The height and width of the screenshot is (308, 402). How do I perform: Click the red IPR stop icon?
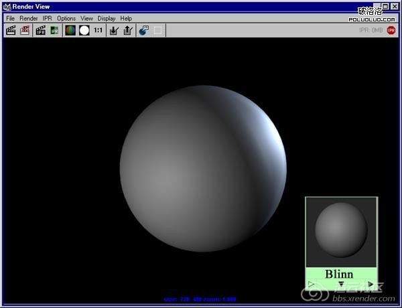pyautogui.click(x=391, y=30)
